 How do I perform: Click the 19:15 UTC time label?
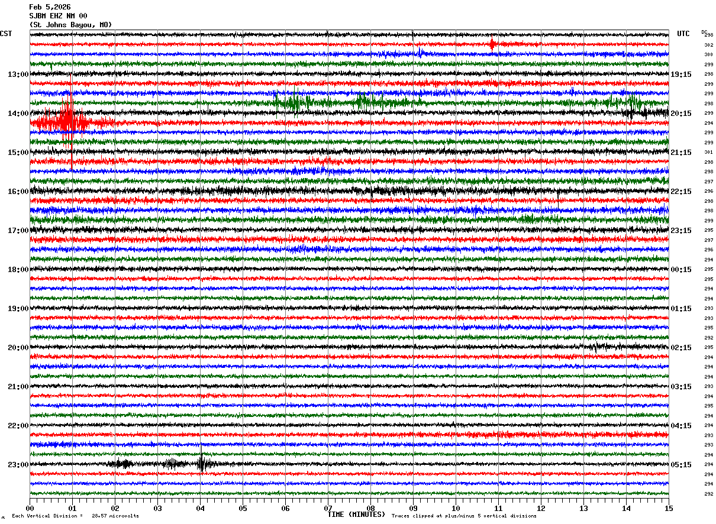click(x=681, y=75)
